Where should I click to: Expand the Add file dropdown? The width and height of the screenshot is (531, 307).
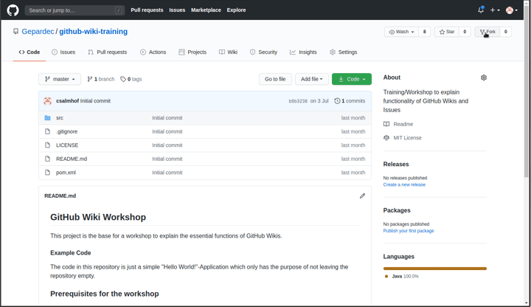pyautogui.click(x=311, y=79)
